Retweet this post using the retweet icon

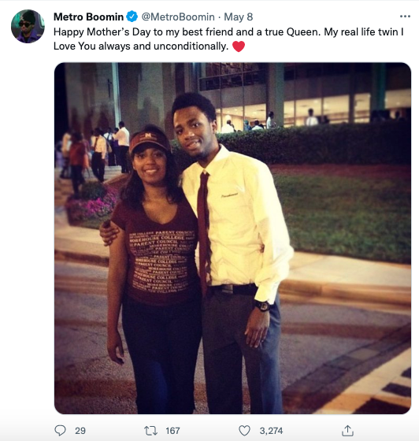[150, 431]
